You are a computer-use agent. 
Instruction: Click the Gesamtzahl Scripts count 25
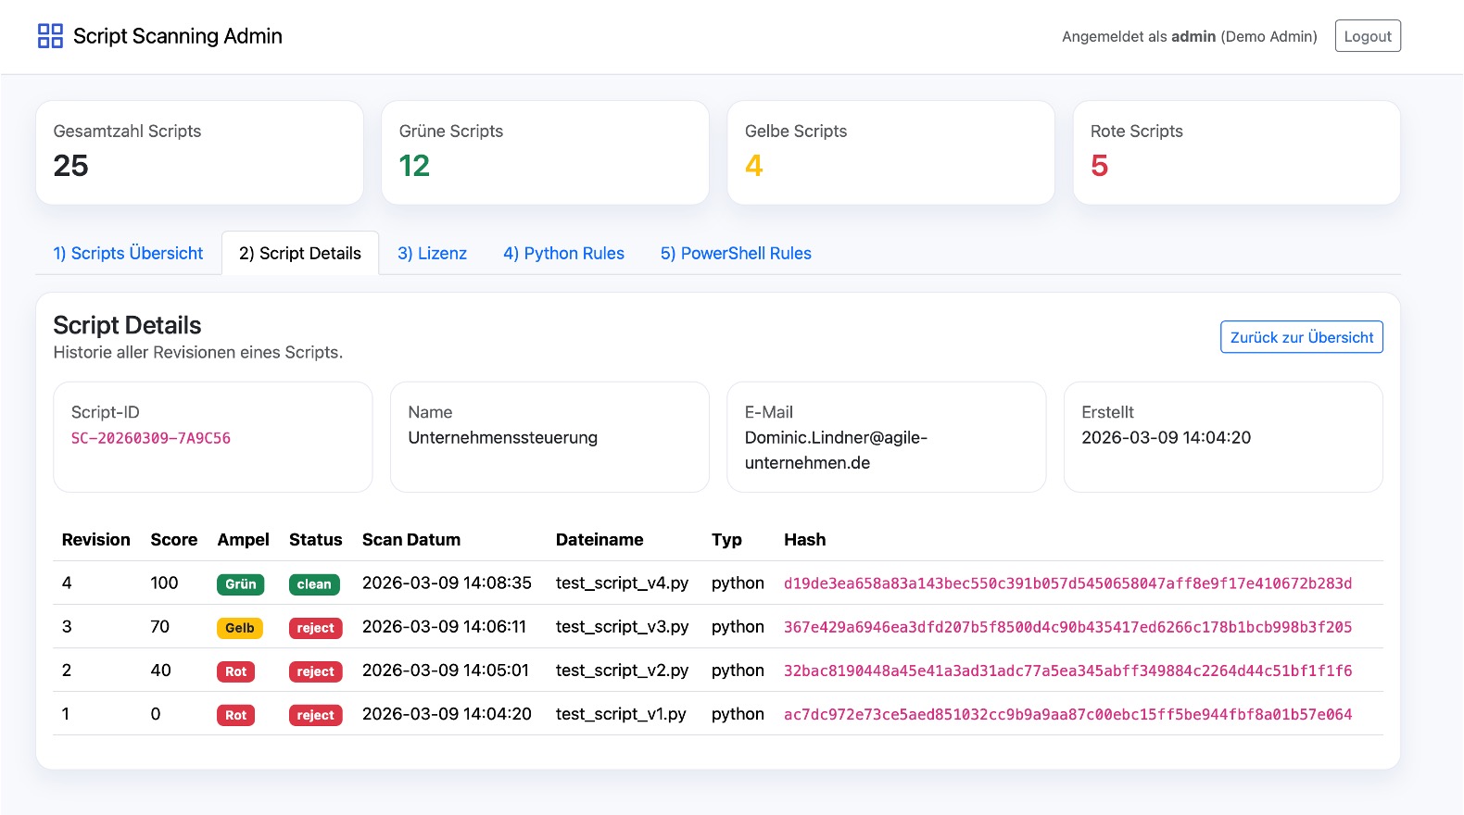pyautogui.click(x=71, y=166)
